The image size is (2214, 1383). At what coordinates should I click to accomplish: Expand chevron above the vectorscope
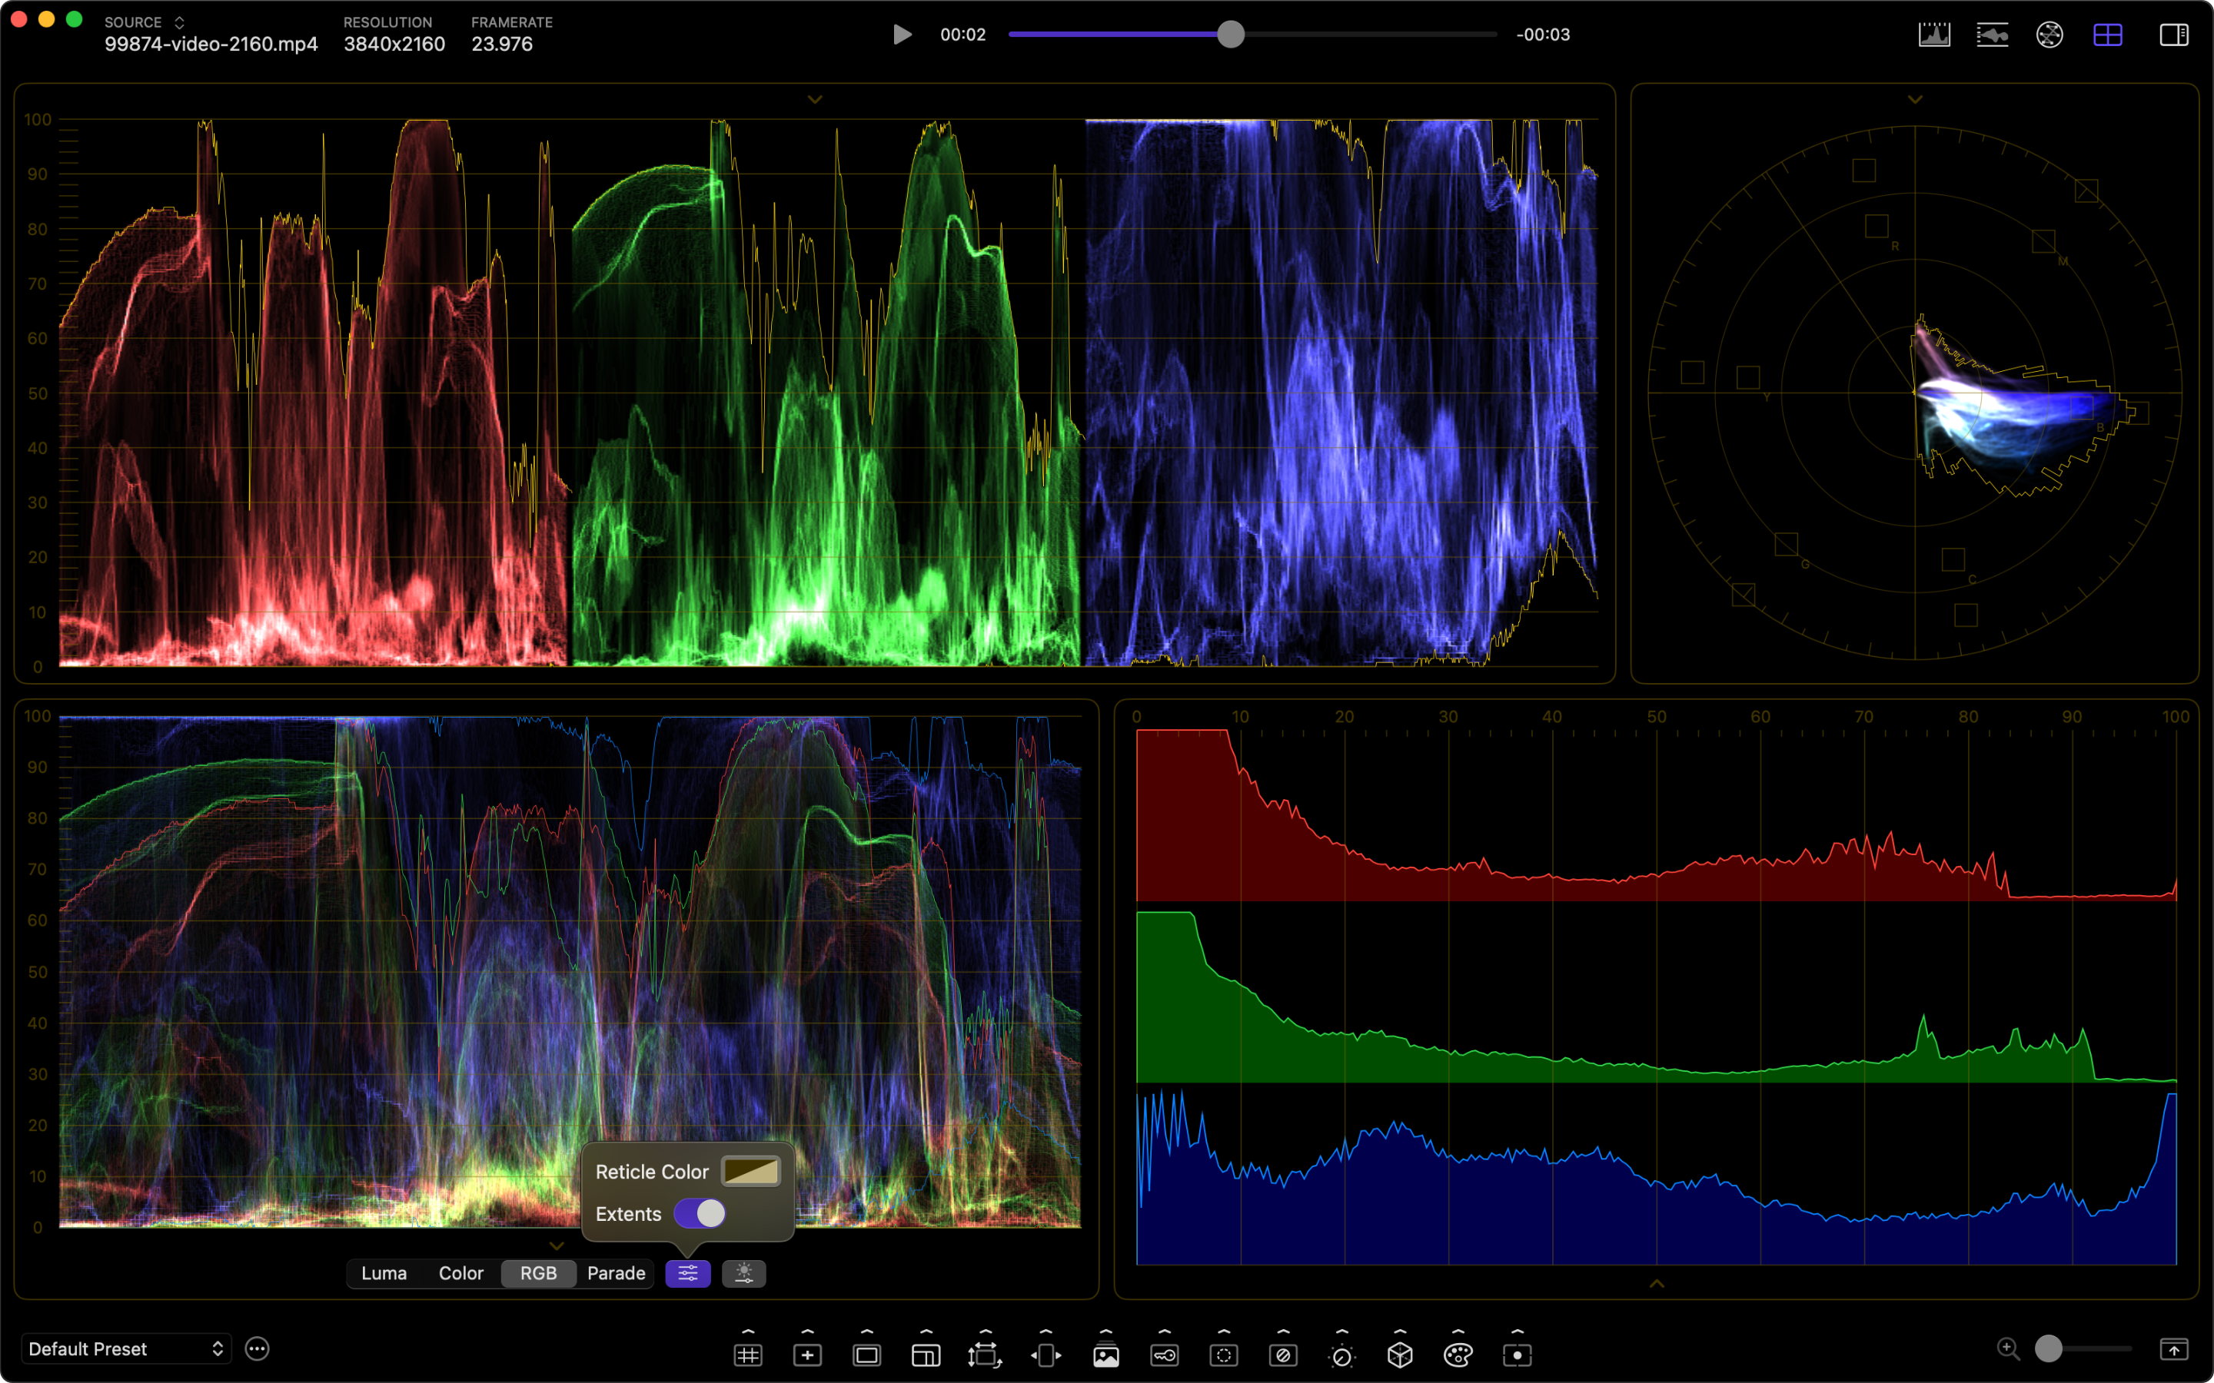1915,99
